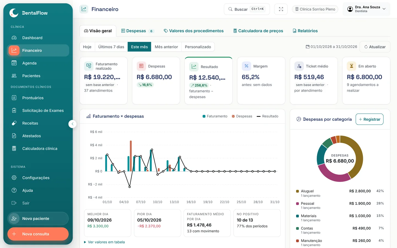
Task: Click the Novo paciente button
Action: tap(38, 219)
